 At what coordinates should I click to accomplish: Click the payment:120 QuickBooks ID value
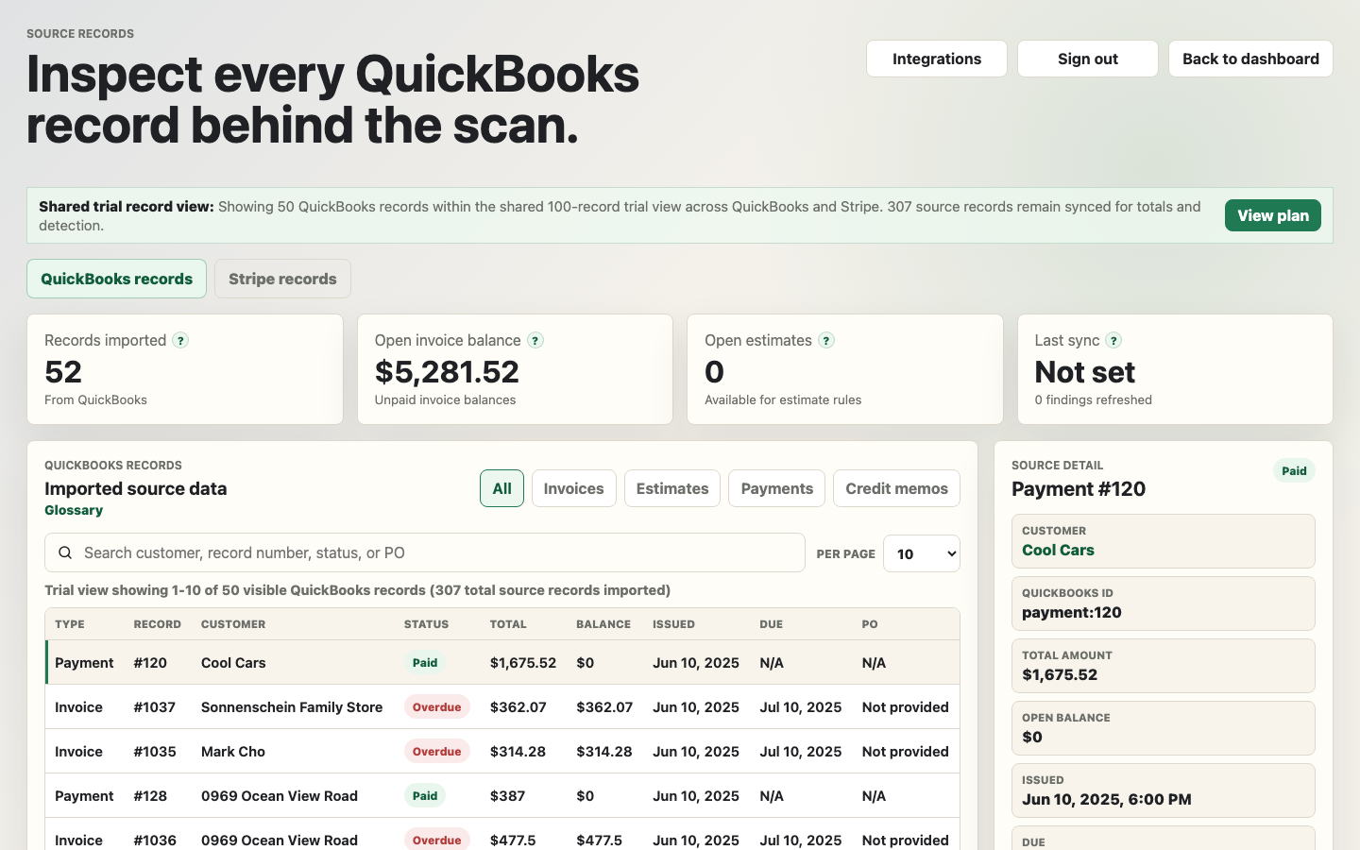tap(1072, 612)
